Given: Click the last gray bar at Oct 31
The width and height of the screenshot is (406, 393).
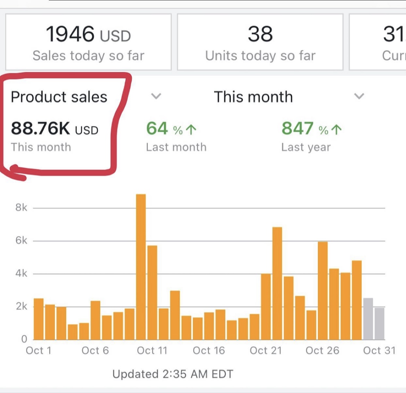Looking at the screenshot, I should click(x=380, y=323).
